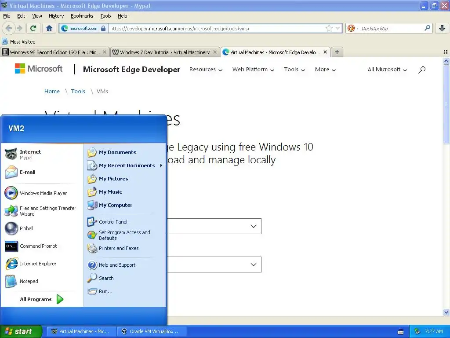Open the browser home page icon
This screenshot has height=338, width=450.
49,28
